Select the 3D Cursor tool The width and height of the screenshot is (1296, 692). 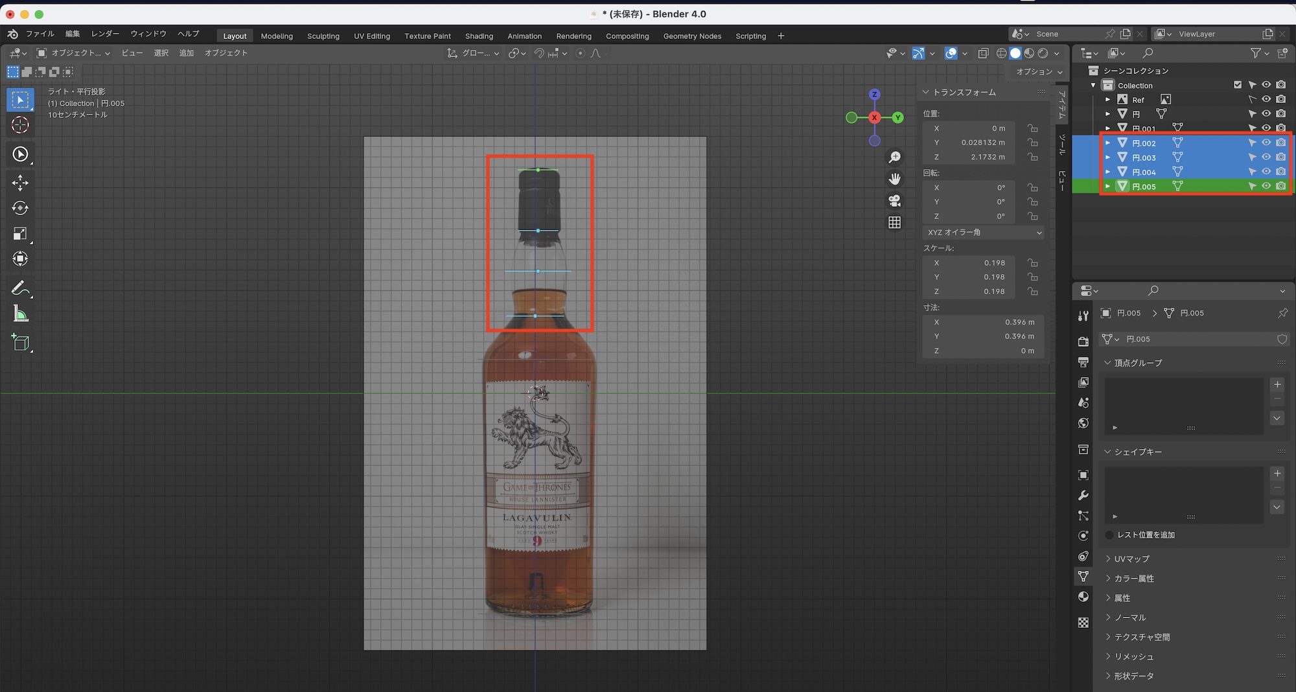coord(20,125)
